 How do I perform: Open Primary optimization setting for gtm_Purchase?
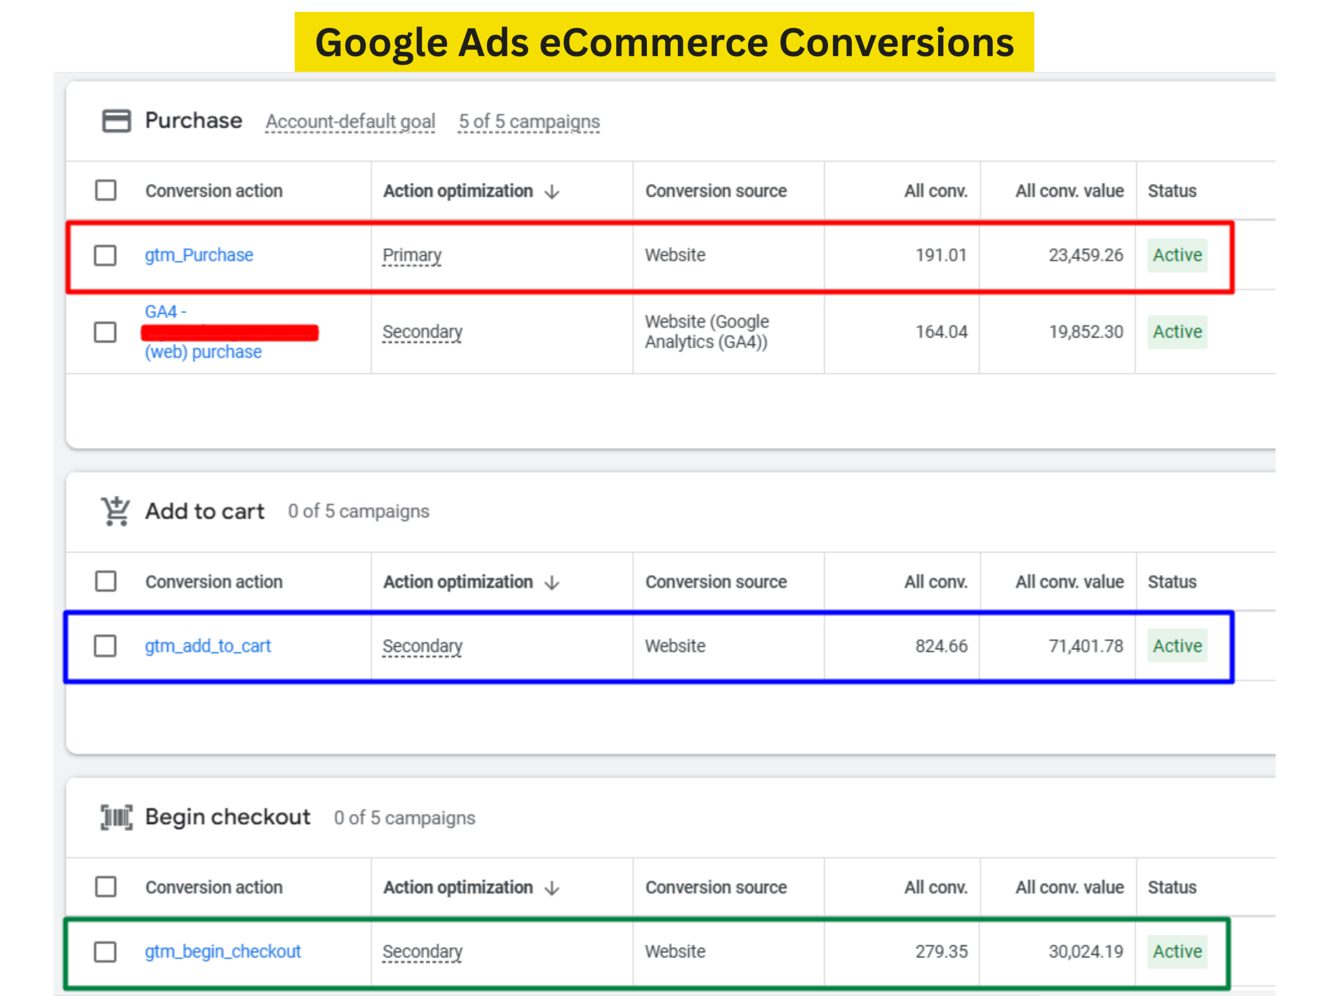pyautogui.click(x=412, y=255)
